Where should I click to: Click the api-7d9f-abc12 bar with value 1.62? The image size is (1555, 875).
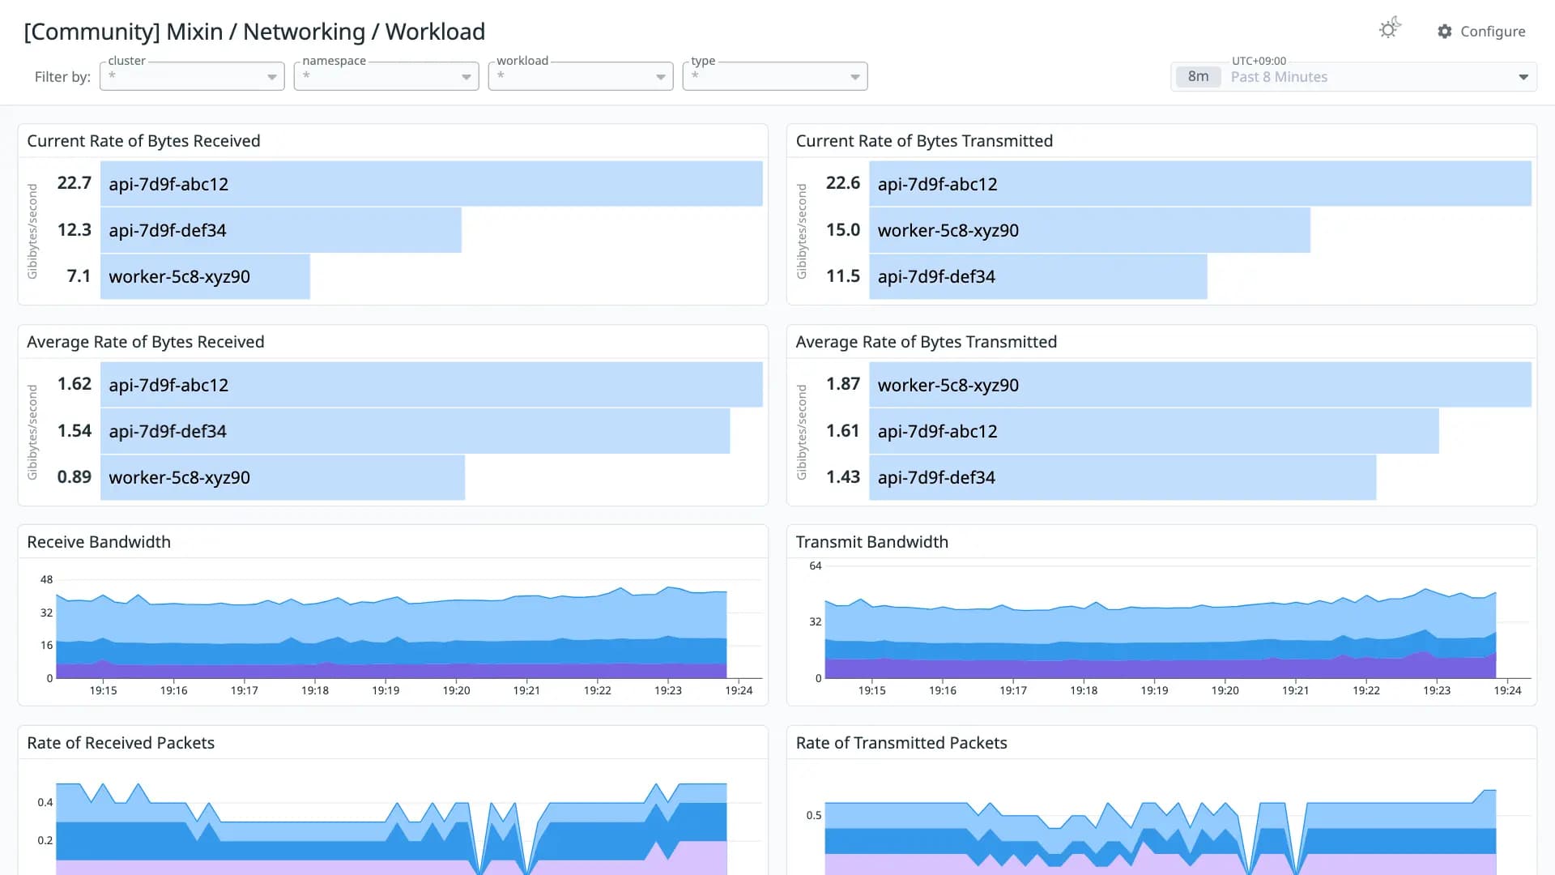[x=432, y=385]
